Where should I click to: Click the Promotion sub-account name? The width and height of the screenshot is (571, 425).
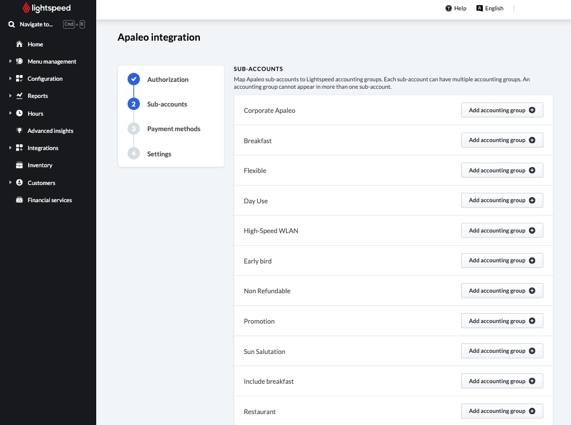[x=259, y=321]
